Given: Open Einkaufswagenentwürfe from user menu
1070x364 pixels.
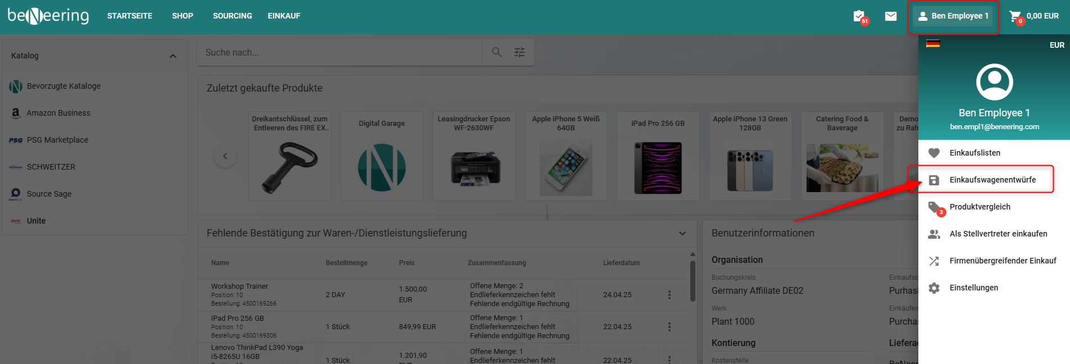Looking at the screenshot, I should tap(994, 180).
